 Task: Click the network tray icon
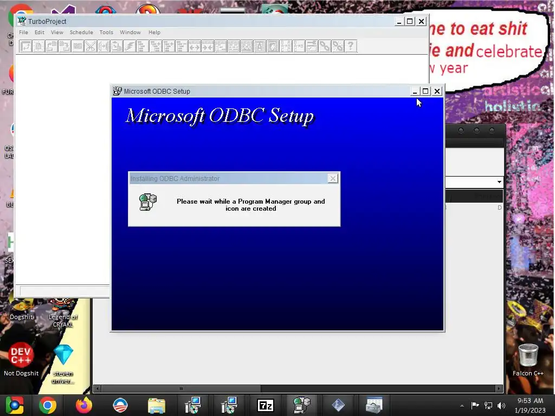488,405
